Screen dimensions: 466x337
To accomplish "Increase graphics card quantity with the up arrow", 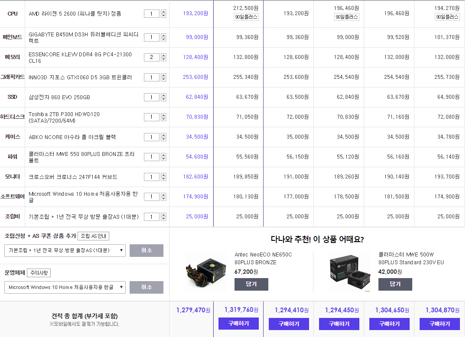I will pos(163,75).
